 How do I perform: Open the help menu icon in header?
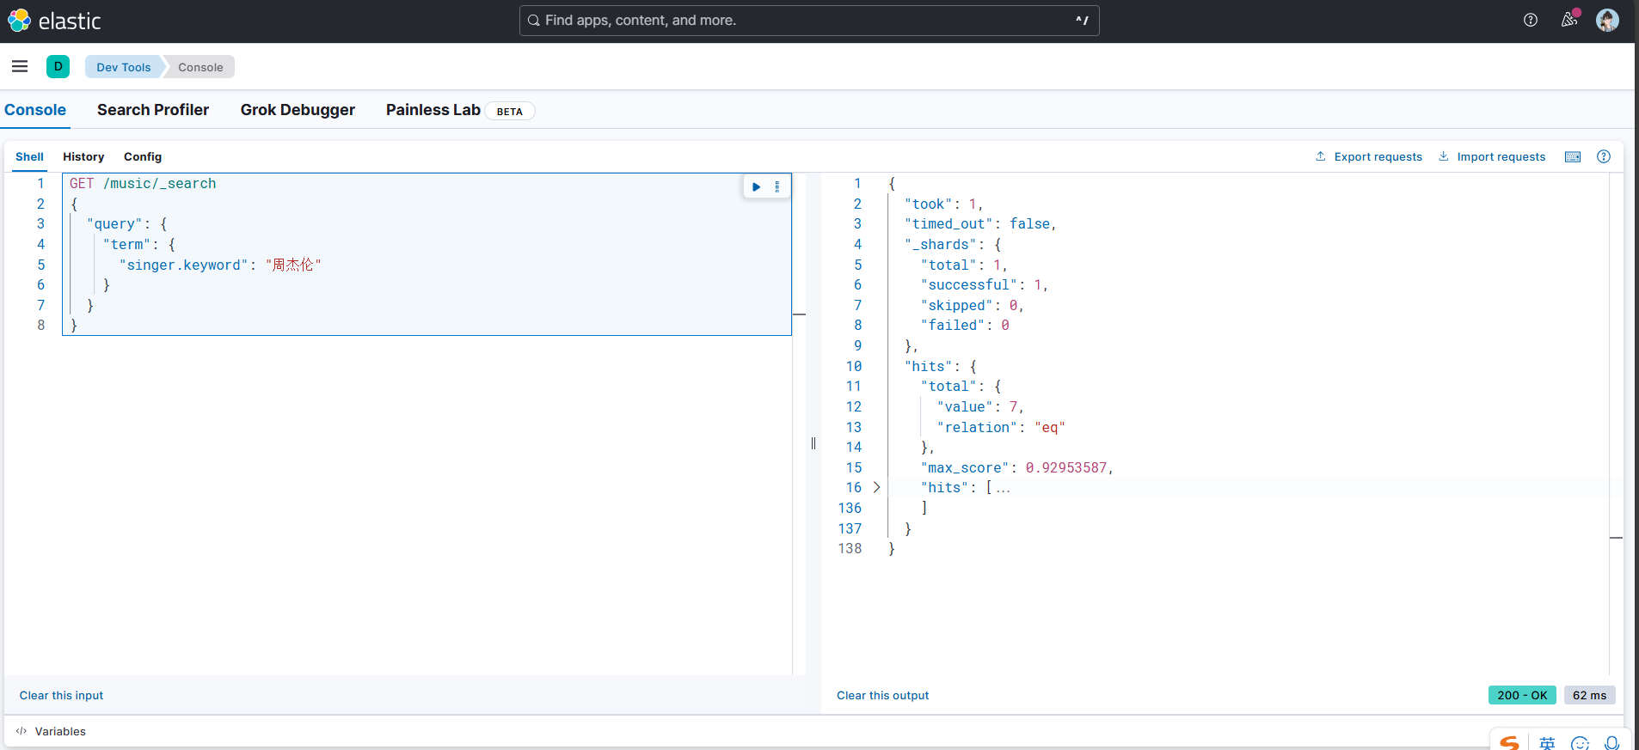[x=1530, y=20]
